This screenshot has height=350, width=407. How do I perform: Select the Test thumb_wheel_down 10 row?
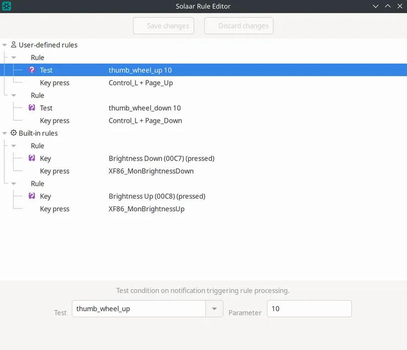pos(204,108)
